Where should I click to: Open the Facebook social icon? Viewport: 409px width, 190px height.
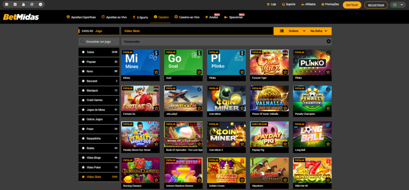[6, 4]
